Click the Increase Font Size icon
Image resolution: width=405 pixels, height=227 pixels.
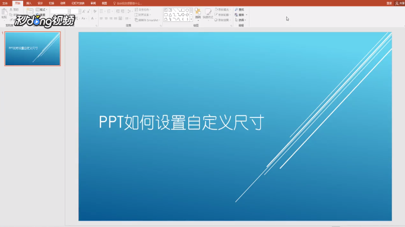[84, 11]
